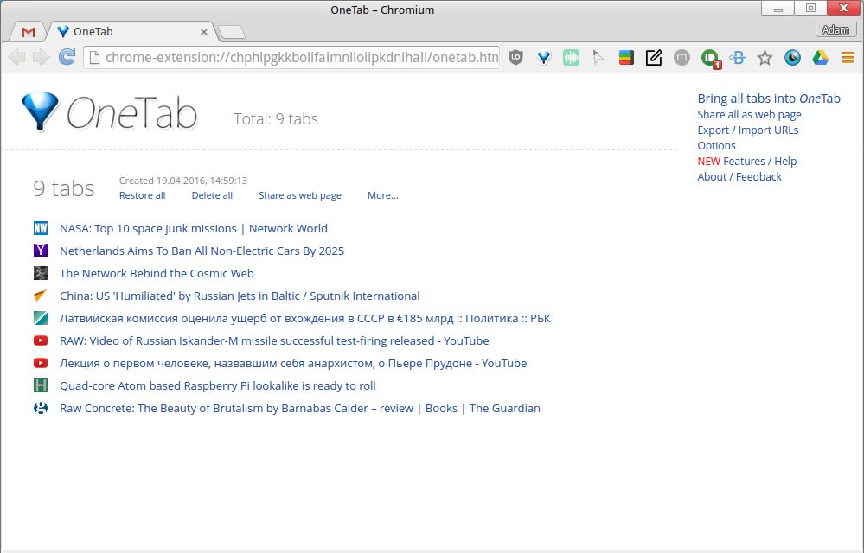Open the Chromium hamburger menu
Image resolution: width=864 pixels, height=553 pixels.
[848, 57]
